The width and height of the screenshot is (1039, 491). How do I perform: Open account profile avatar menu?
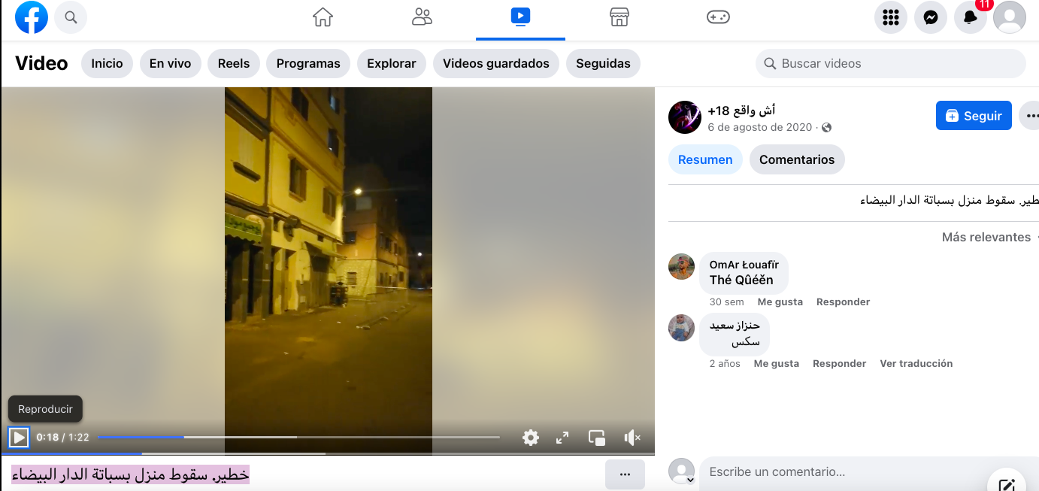[x=1010, y=17]
